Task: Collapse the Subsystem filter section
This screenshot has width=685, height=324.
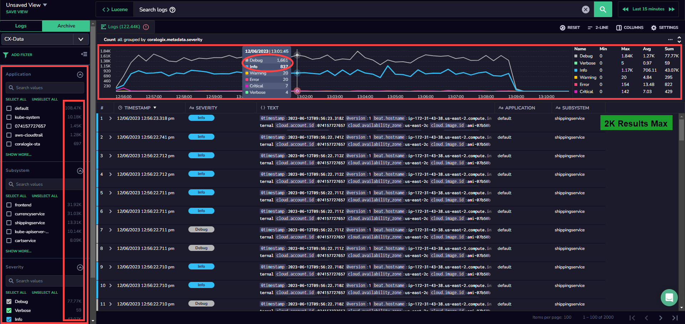Action: pos(80,171)
